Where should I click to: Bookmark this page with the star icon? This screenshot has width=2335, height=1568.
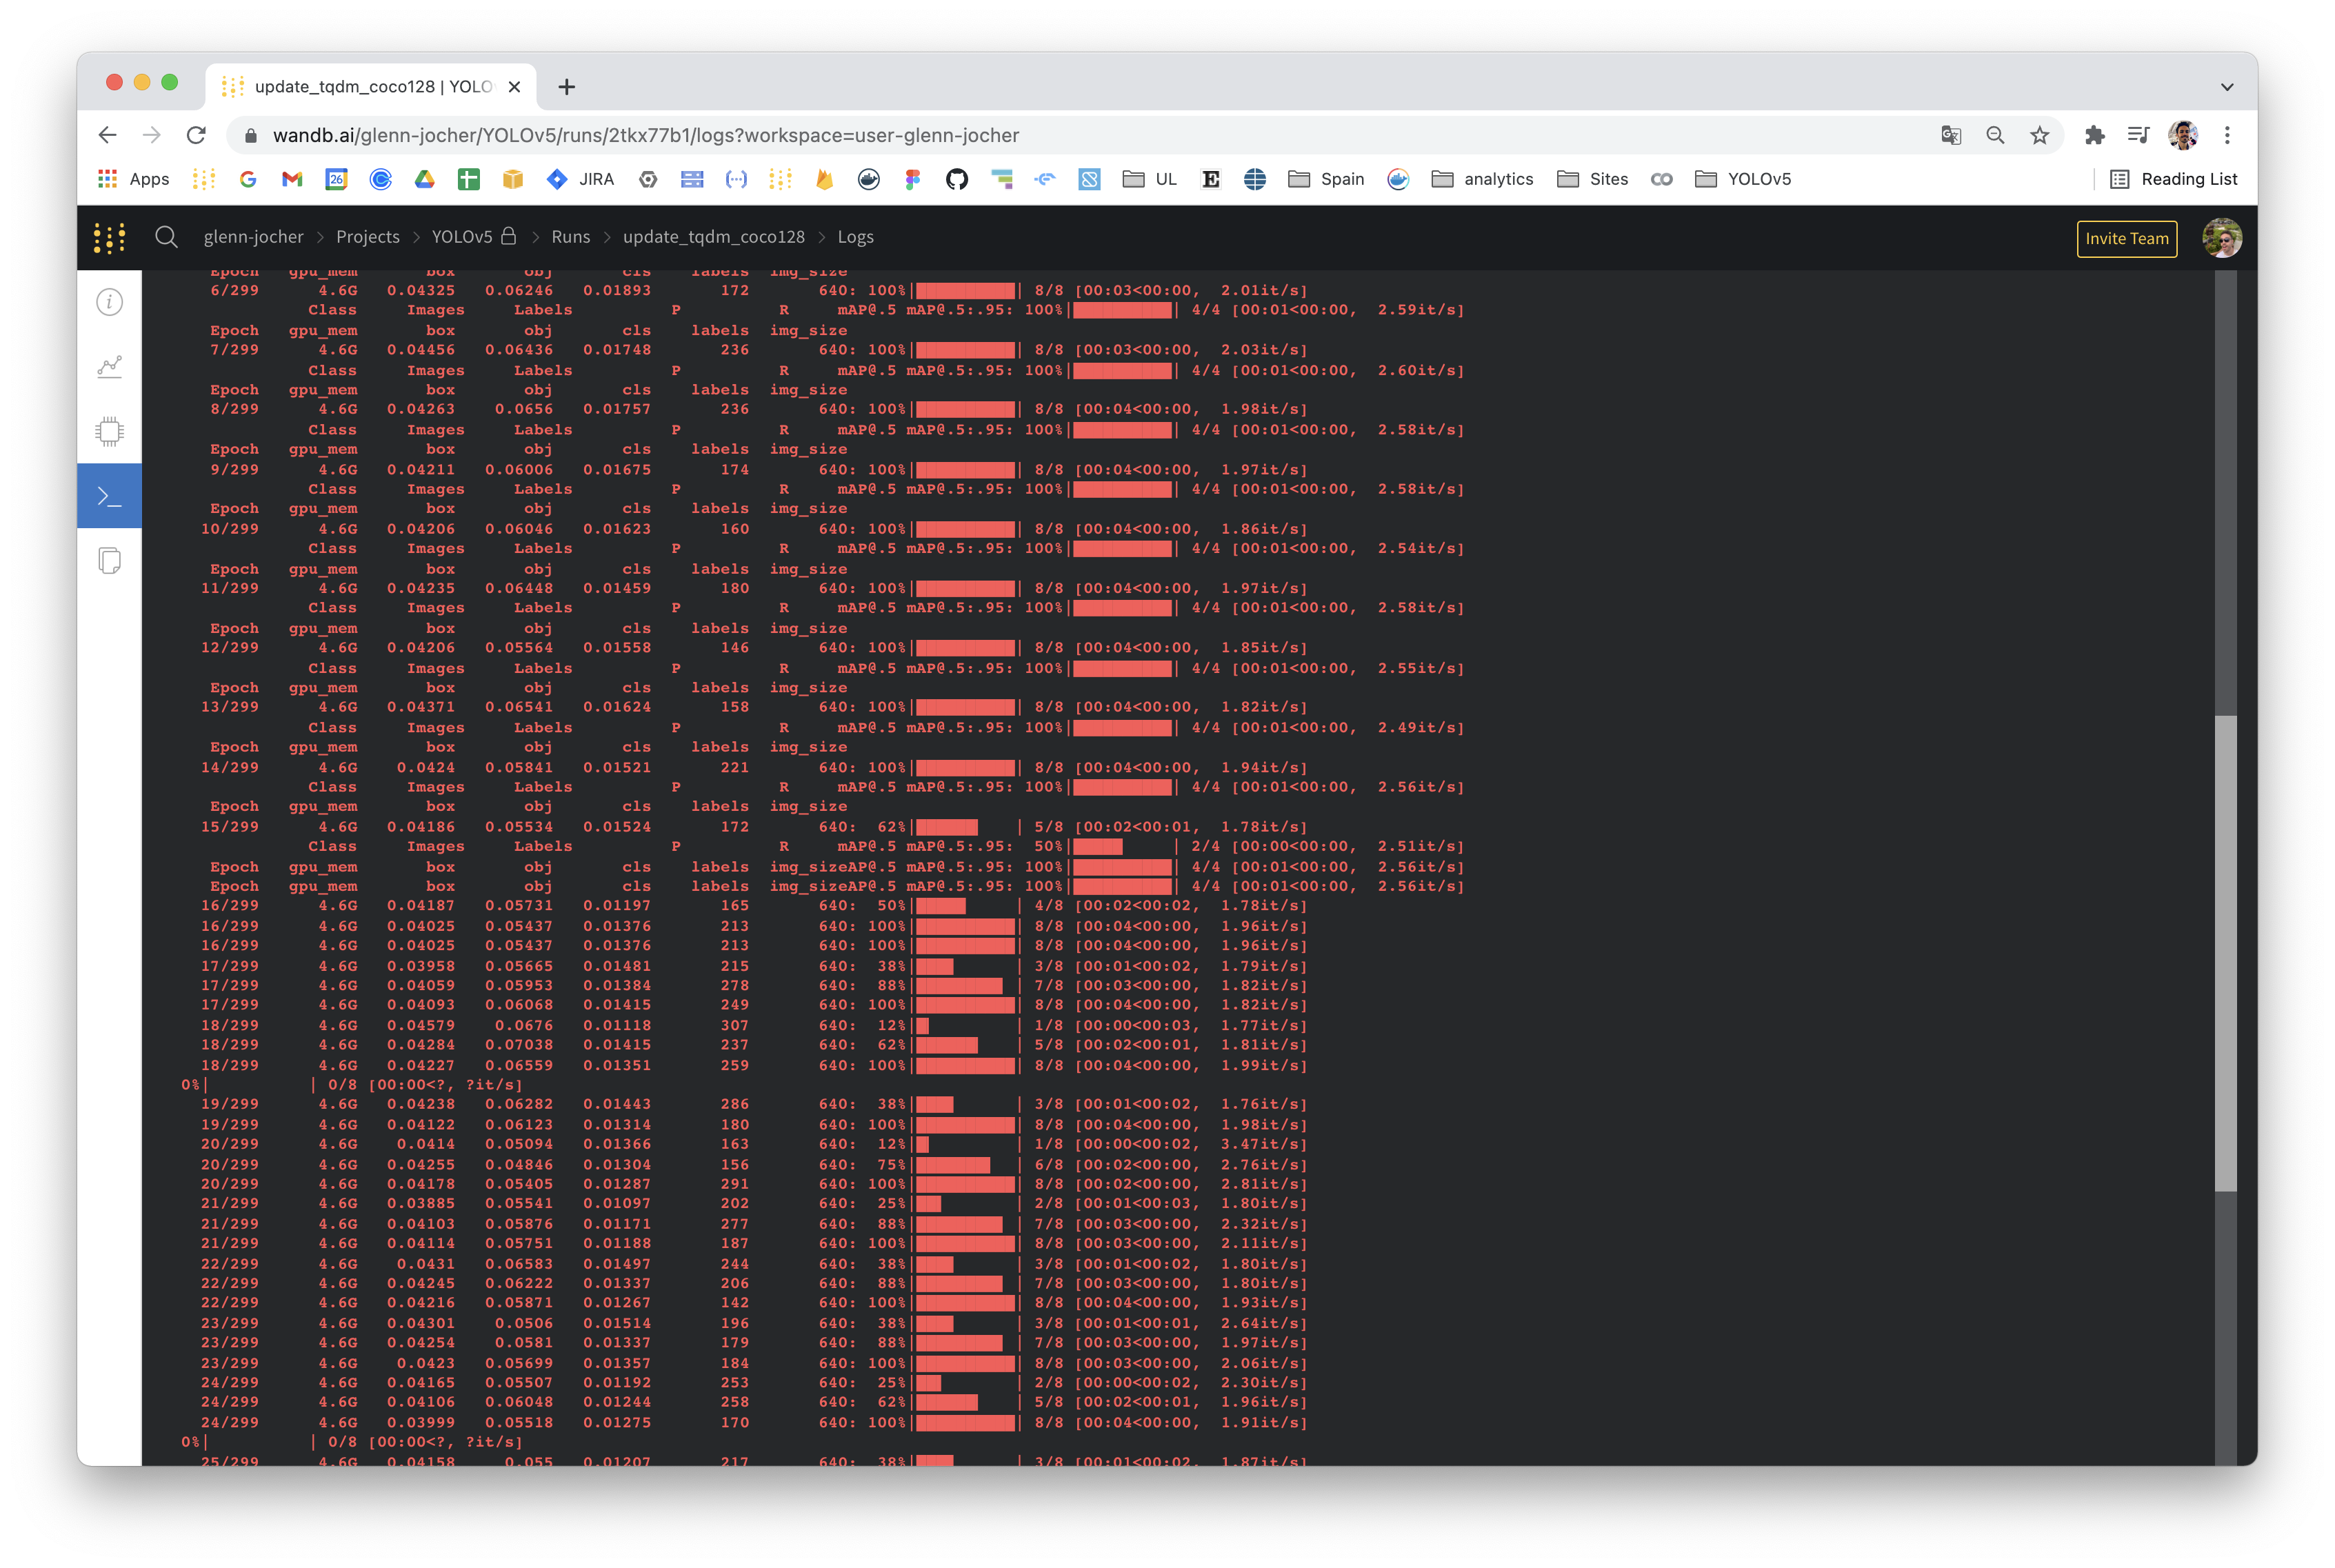2039,135
